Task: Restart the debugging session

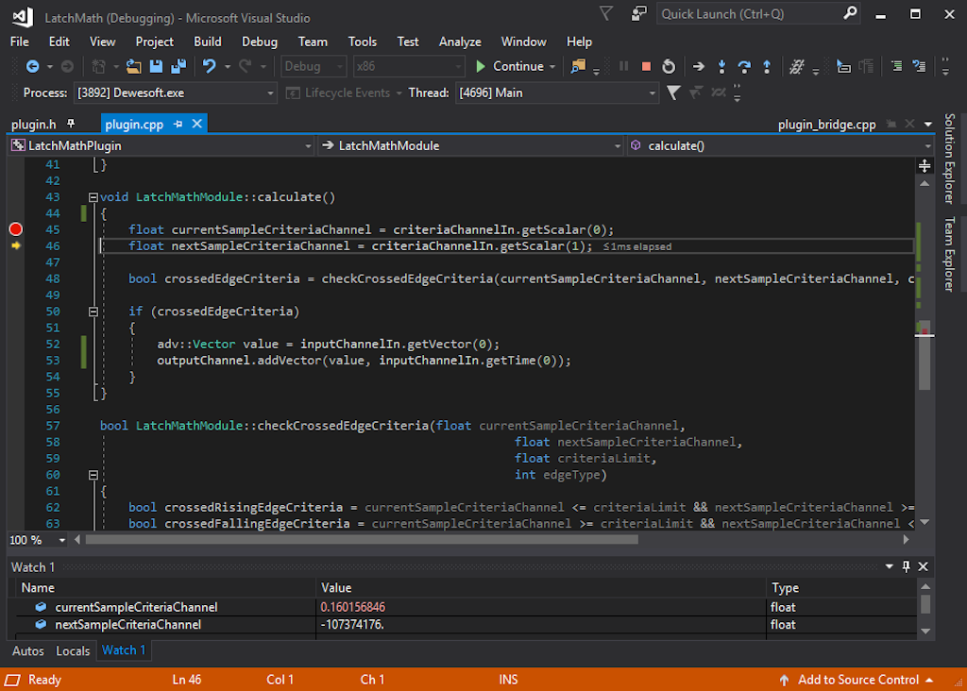Action: [669, 67]
